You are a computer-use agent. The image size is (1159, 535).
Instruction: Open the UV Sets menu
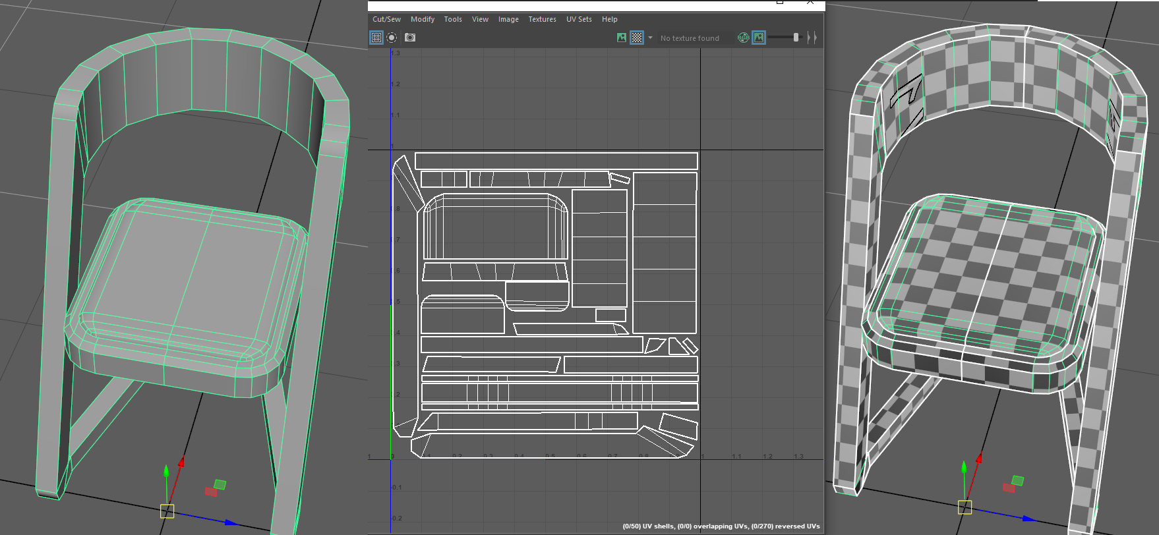(579, 19)
